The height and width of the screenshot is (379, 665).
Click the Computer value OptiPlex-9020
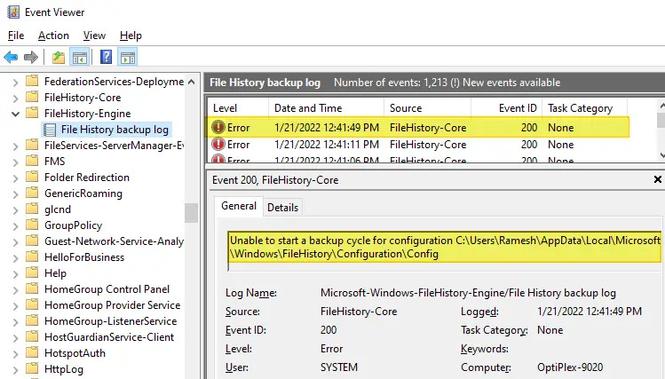click(570, 367)
